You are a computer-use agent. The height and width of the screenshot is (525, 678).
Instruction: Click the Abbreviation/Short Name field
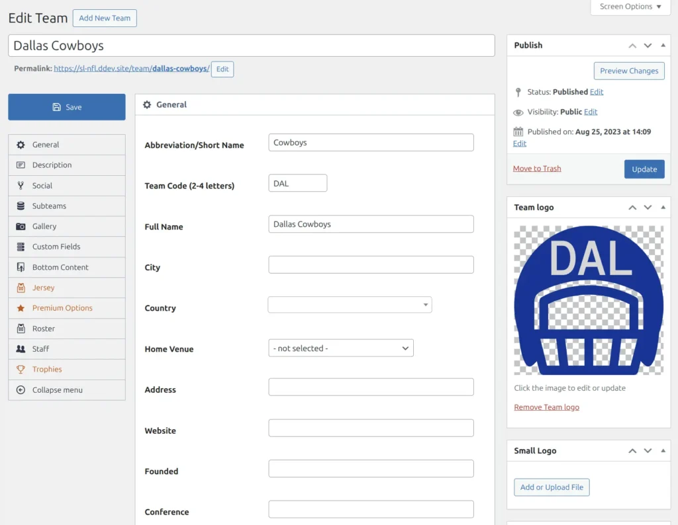[371, 142]
